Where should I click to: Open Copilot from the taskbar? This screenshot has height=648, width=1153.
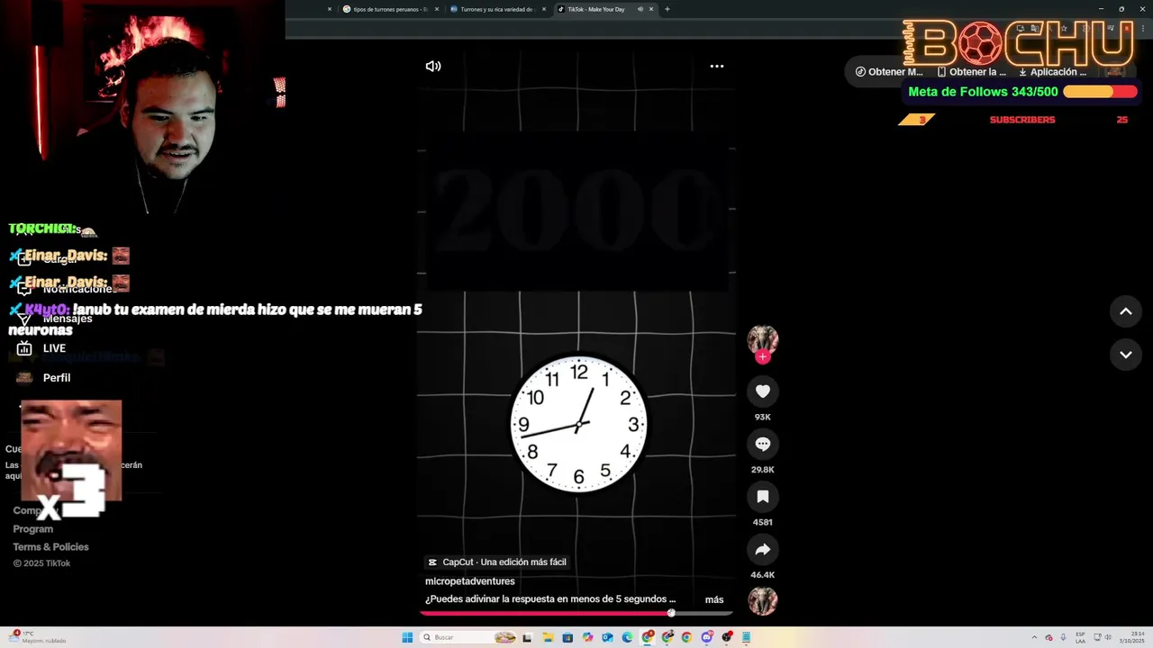pos(587,637)
